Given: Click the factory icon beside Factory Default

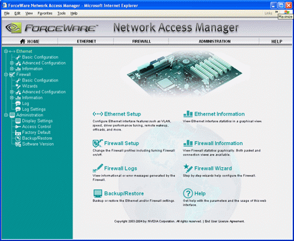Looking at the screenshot, I should point(18,133).
